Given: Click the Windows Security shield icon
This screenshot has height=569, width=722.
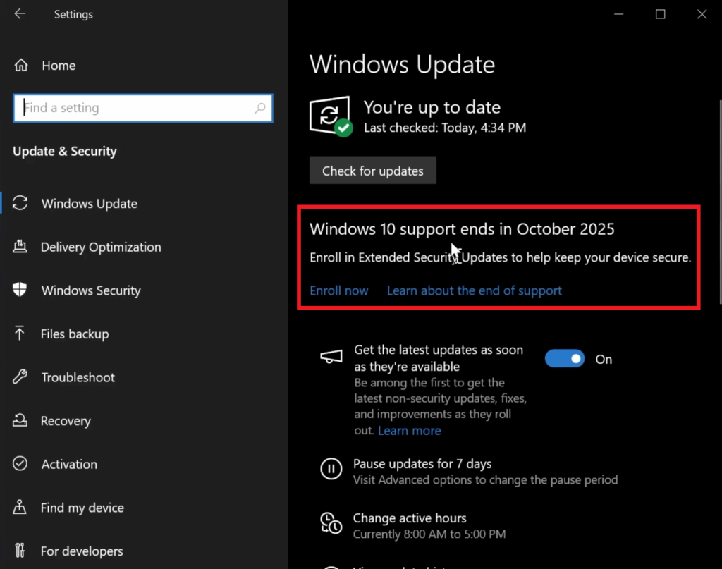Looking at the screenshot, I should [20, 290].
